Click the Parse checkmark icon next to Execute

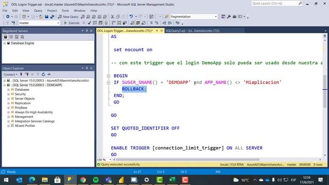pos(89,23)
